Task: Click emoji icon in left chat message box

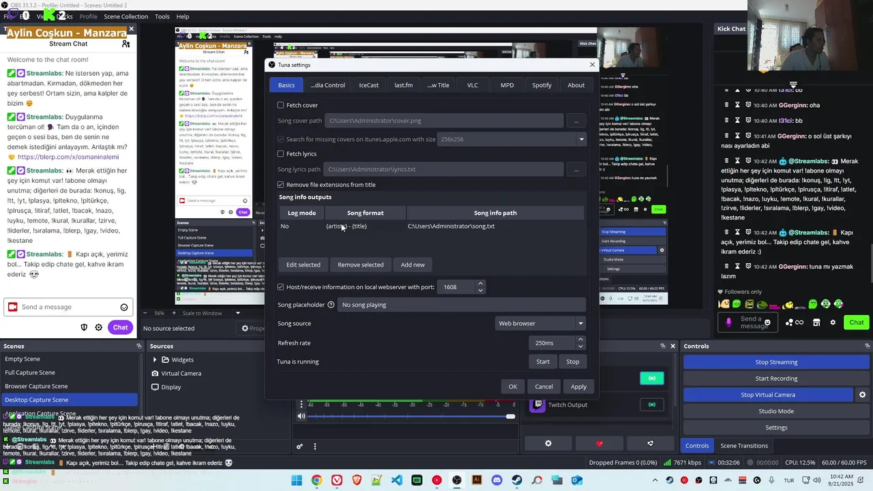Action: (x=123, y=307)
